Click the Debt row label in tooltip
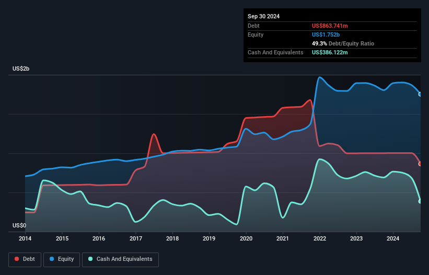 point(253,26)
